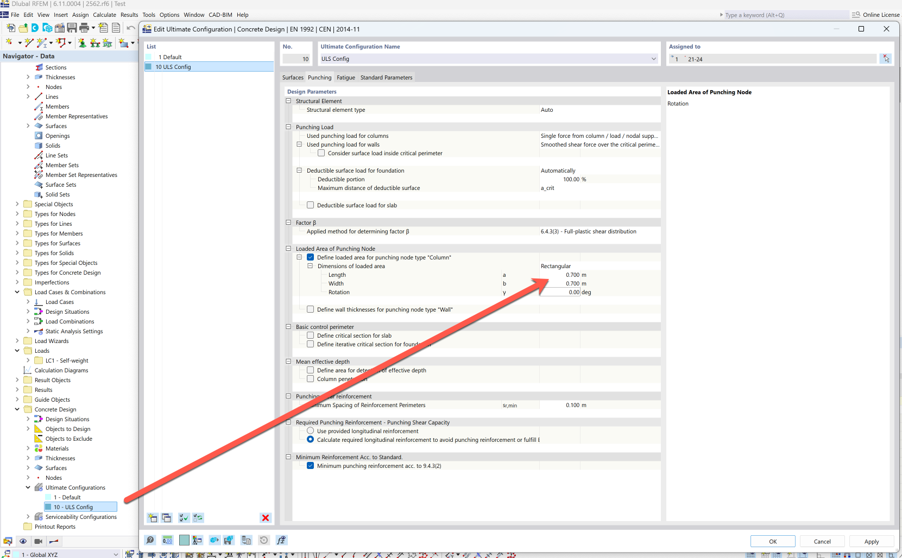Open the Calculate menu
Image resolution: width=902 pixels, height=558 pixels.
click(x=104, y=15)
